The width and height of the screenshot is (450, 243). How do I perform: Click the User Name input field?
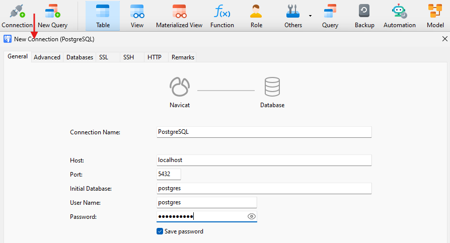click(x=207, y=202)
